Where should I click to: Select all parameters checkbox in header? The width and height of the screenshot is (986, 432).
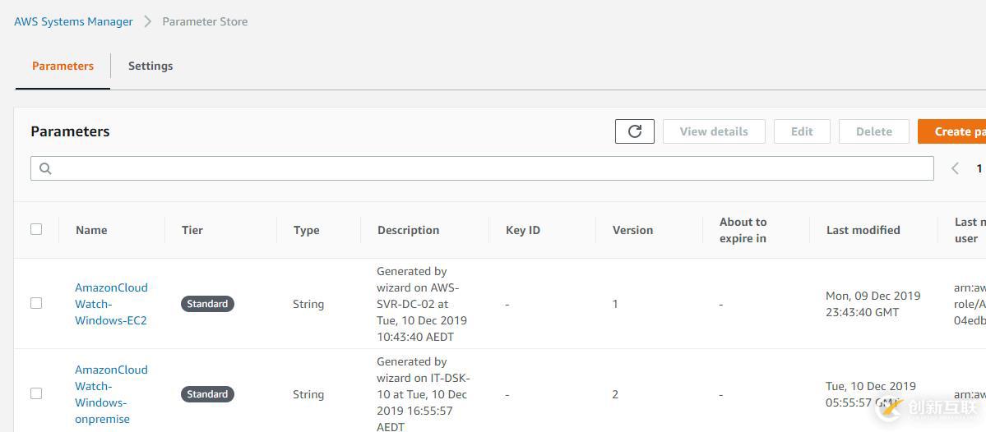coord(36,229)
